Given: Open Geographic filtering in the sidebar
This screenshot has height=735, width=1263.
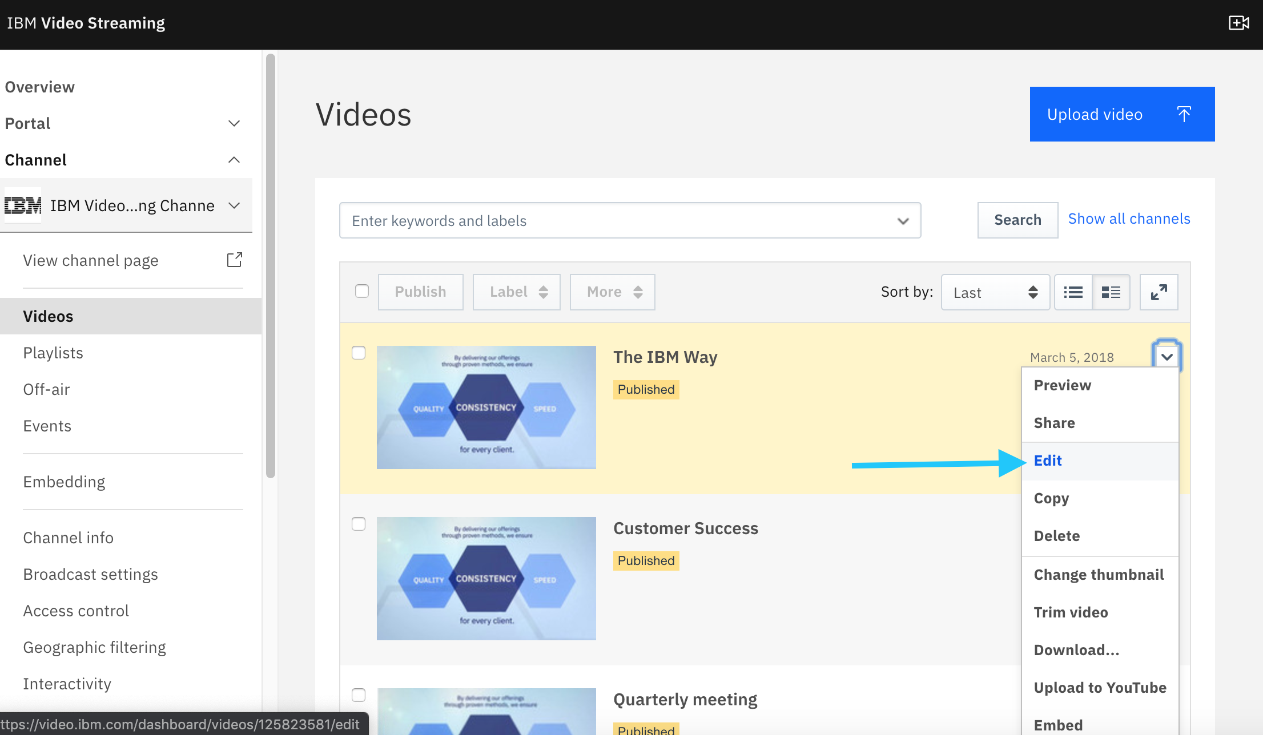Looking at the screenshot, I should tap(95, 647).
